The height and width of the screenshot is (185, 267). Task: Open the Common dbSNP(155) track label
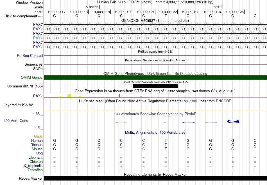pos(25,86)
